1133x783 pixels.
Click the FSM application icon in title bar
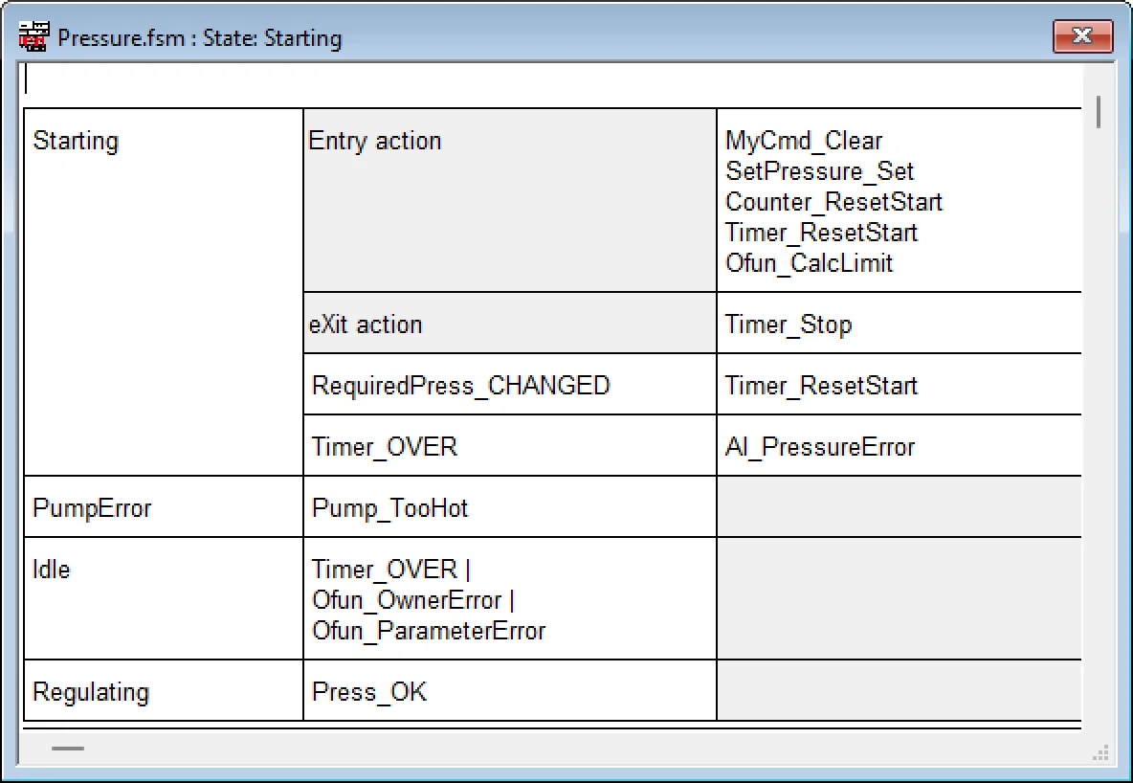point(32,36)
